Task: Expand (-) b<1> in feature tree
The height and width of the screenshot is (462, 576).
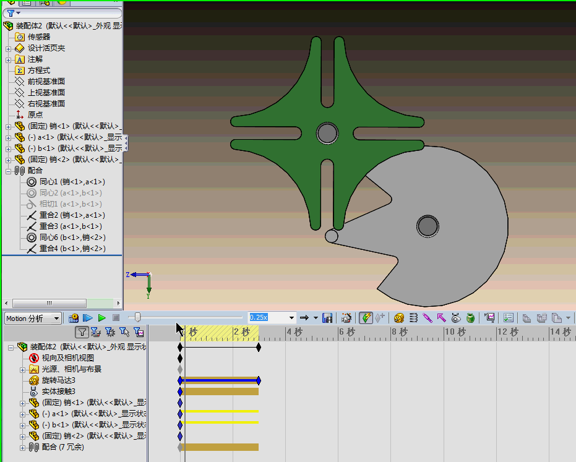Action: (8, 148)
